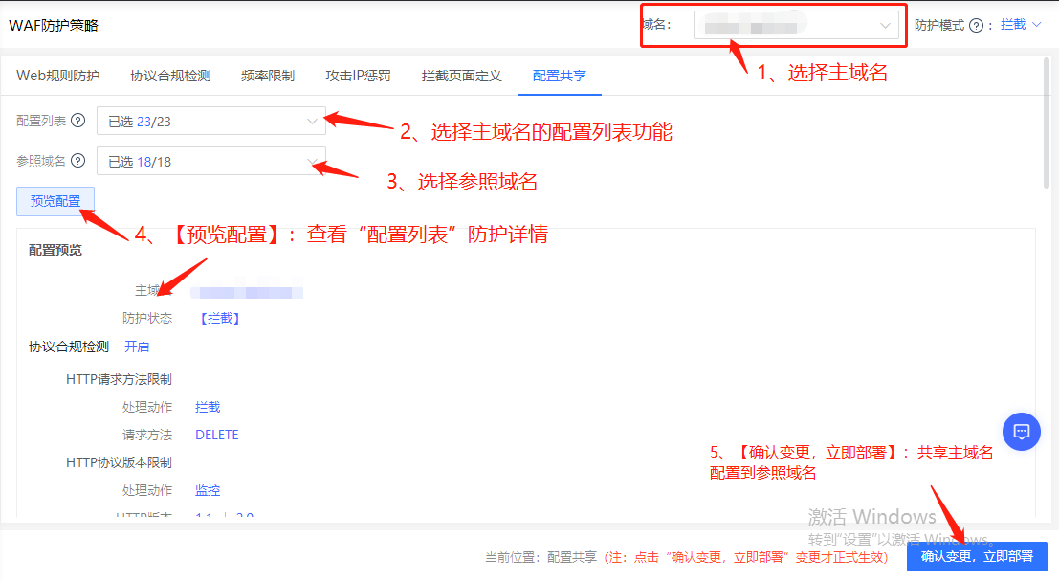Click the HTTP协议版本限制 label
The width and height of the screenshot is (1059, 582).
[x=119, y=462]
